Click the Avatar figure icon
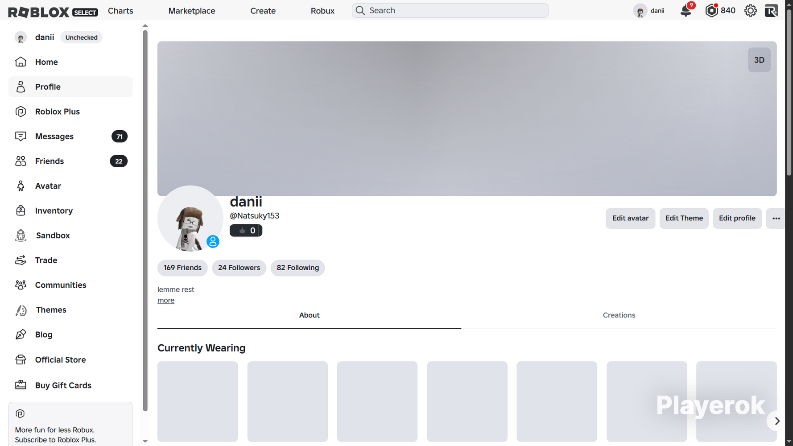Screen dimensions: 793x446 [x=21, y=186]
